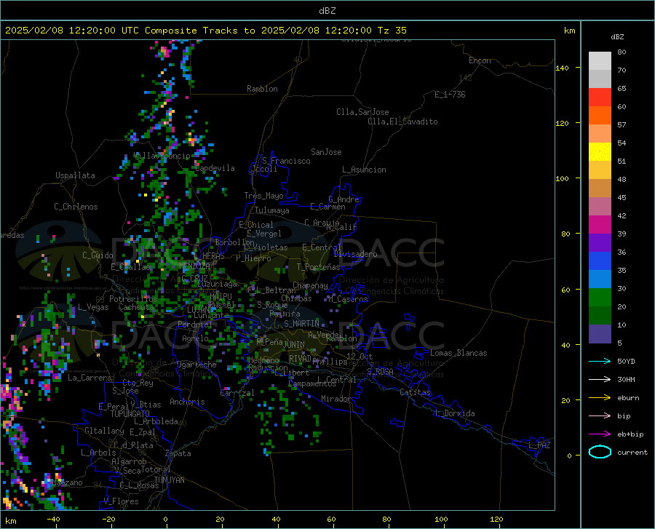Screen dimensions: 655x529
Task: Click the Capdevila label
Action: (215, 168)
